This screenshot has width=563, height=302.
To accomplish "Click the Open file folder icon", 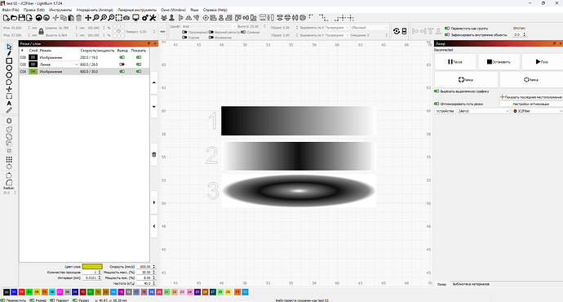I will [x=14, y=18].
